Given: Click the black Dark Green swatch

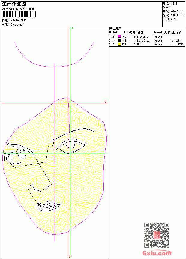Looking at the screenshot, I should coord(119,40).
